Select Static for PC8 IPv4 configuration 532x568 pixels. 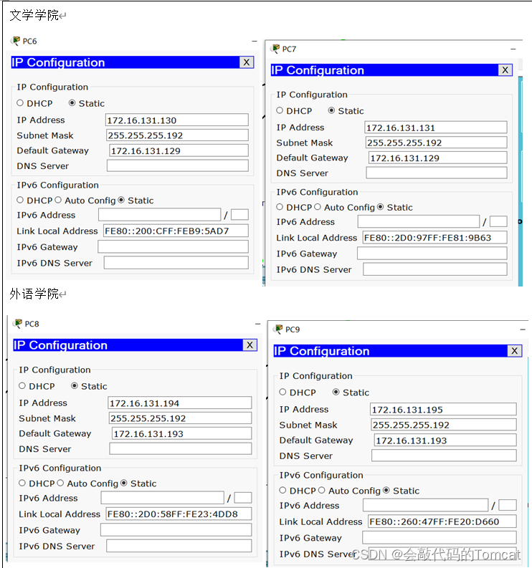point(75,386)
